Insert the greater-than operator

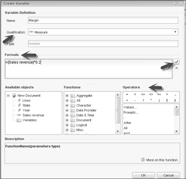167,94
